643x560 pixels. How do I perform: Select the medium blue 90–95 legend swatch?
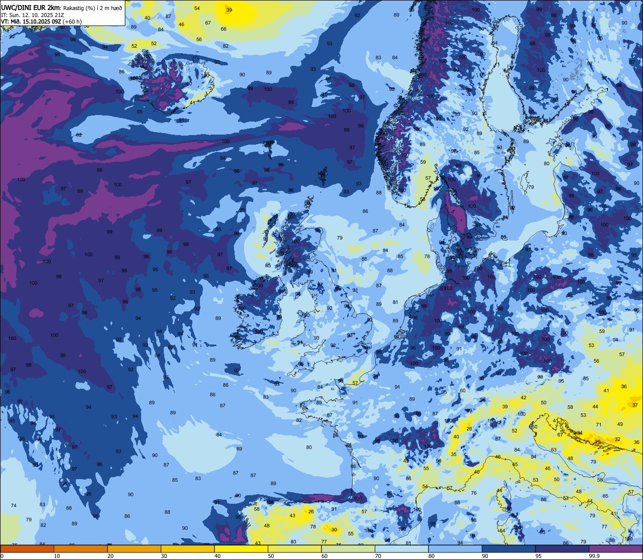point(508,548)
